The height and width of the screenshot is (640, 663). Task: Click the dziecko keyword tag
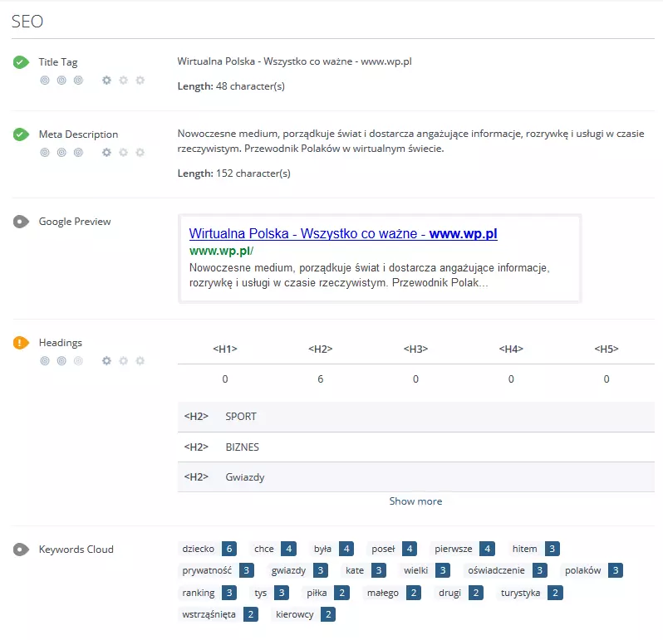(207, 549)
